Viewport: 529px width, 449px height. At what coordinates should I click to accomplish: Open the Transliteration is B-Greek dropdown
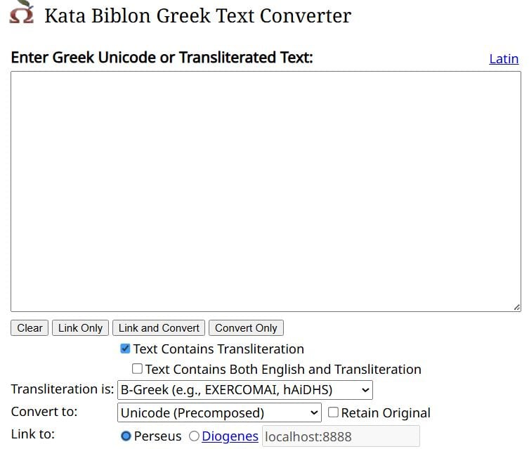coord(244,390)
